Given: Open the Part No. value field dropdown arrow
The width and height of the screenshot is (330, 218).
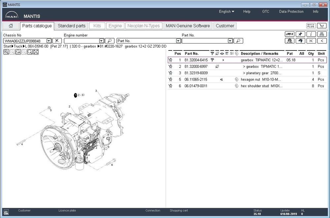Looking at the screenshot, I should pyautogui.click(x=230, y=41).
